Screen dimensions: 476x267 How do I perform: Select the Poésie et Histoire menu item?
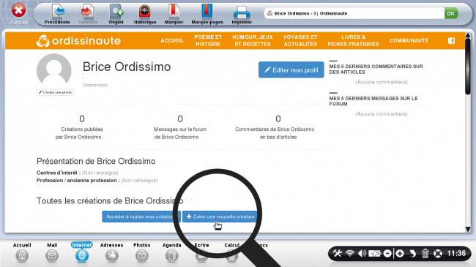[208, 41]
